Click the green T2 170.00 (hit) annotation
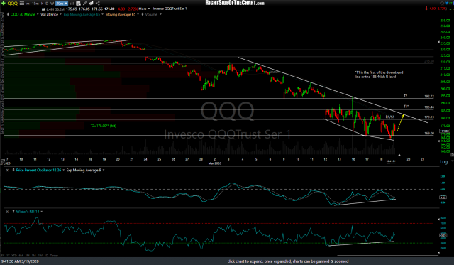This screenshot has width=454, height=265. (104, 126)
